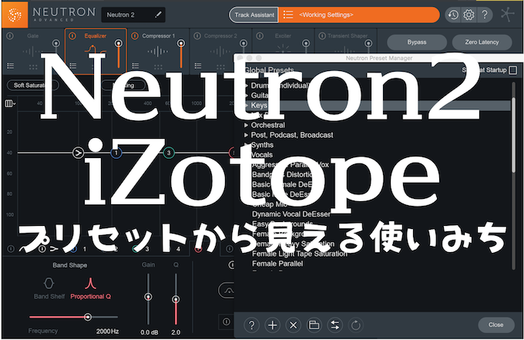
Task: Click the Track Assistant button
Action: point(254,15)
